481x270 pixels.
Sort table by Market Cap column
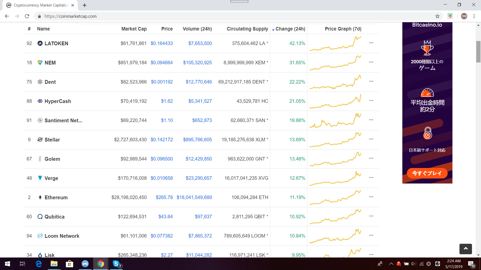pos(134,29)
